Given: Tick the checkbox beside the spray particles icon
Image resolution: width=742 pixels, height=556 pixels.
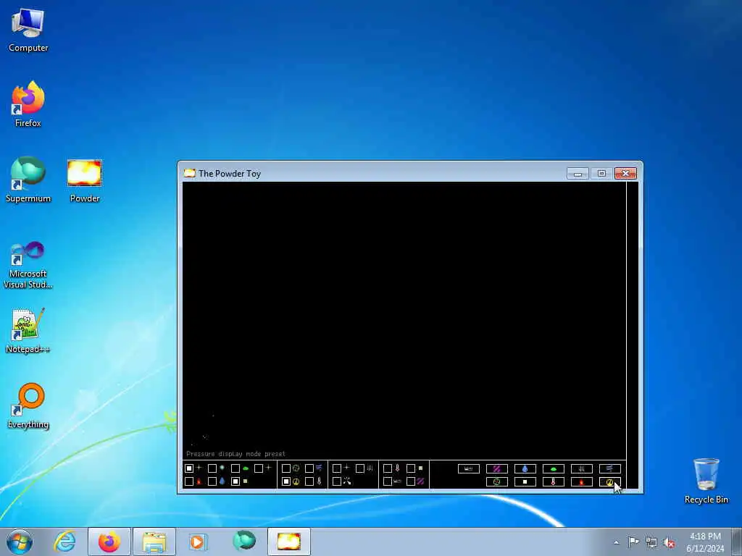Looking at the screenshot, I should (336, 481).
